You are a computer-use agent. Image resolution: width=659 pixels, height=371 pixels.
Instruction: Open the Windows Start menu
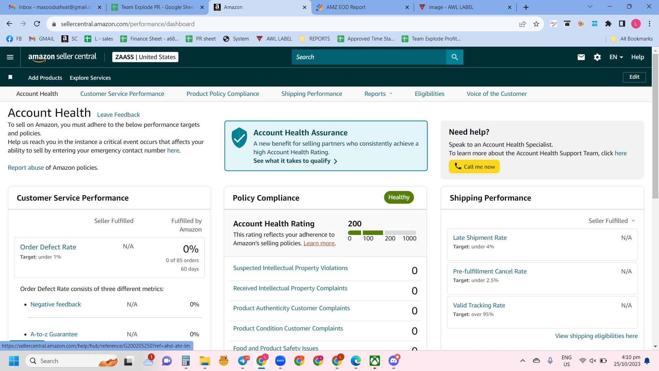[x=14, y=361]
